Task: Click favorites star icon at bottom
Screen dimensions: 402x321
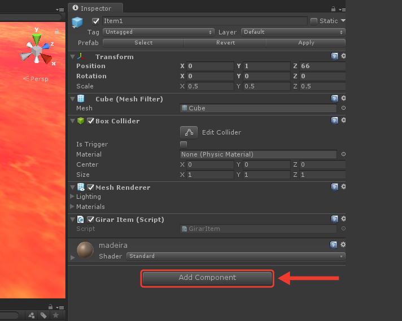Action: [x=56, y=315]
